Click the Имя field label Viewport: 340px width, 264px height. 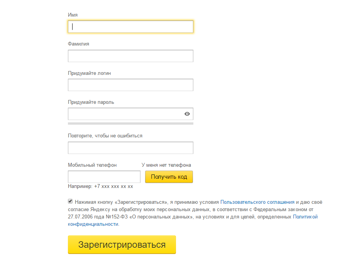tap(73, 15)
